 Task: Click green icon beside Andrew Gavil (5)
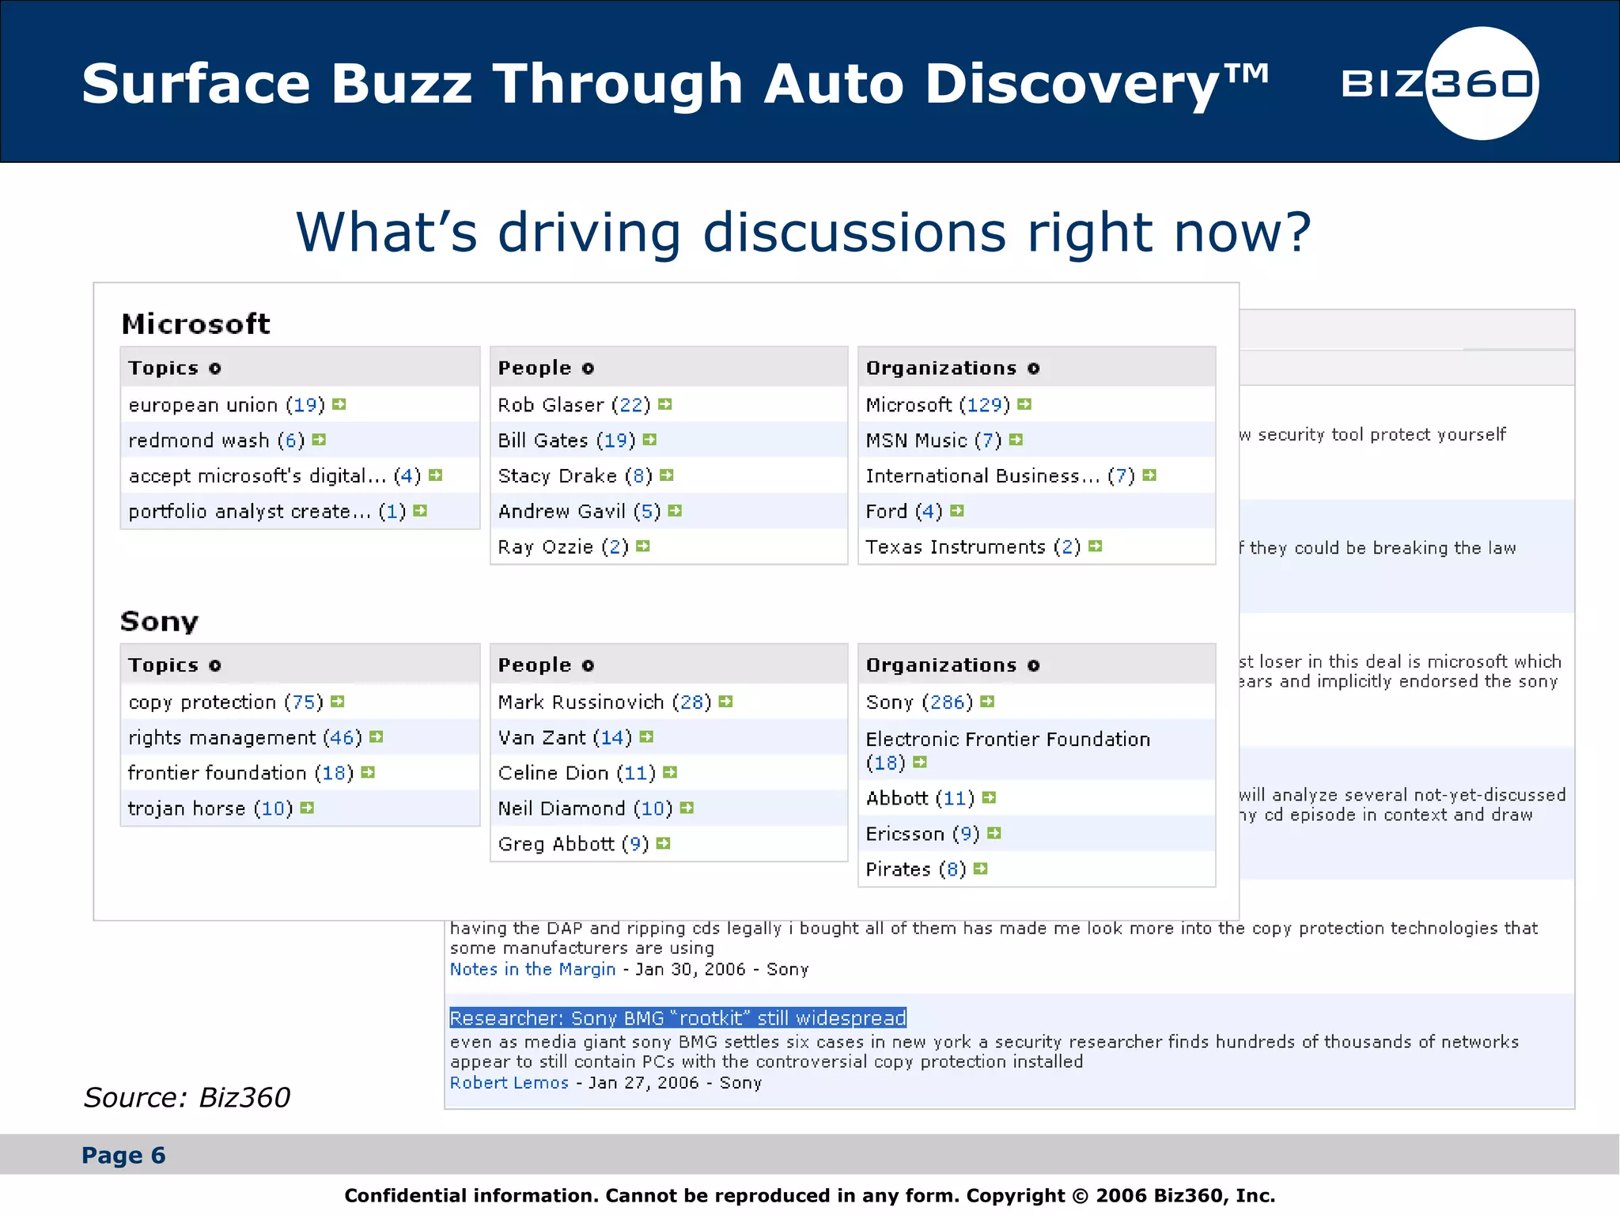click(675, 511)
